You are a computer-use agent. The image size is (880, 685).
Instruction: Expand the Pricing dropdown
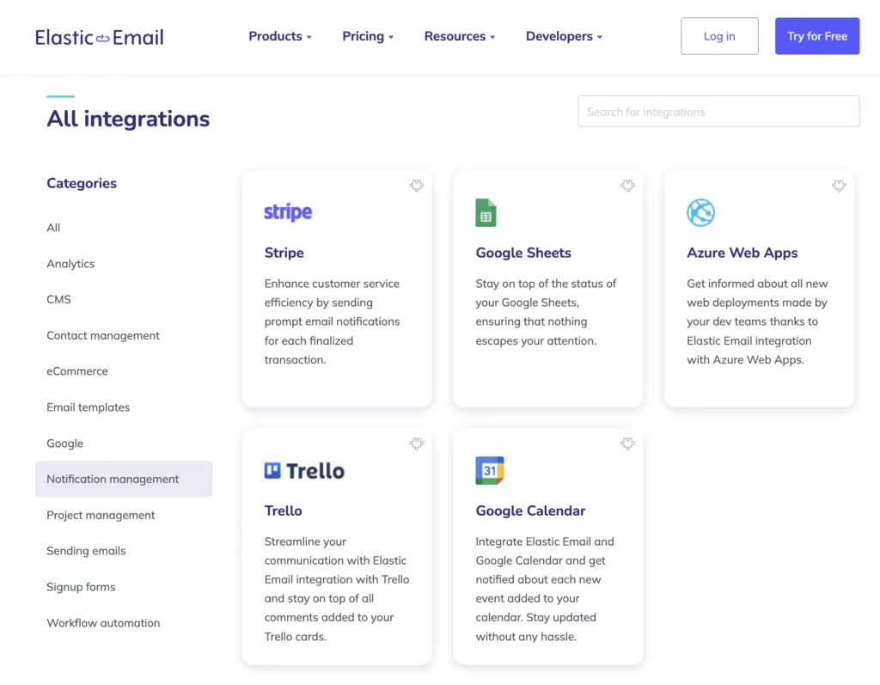pyautogui.click(x=368, y=36)
